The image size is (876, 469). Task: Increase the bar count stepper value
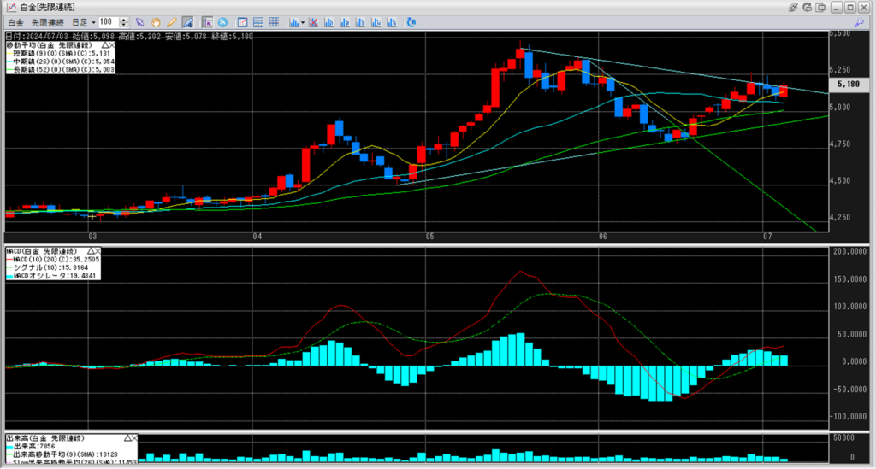(x=125, y=19)
